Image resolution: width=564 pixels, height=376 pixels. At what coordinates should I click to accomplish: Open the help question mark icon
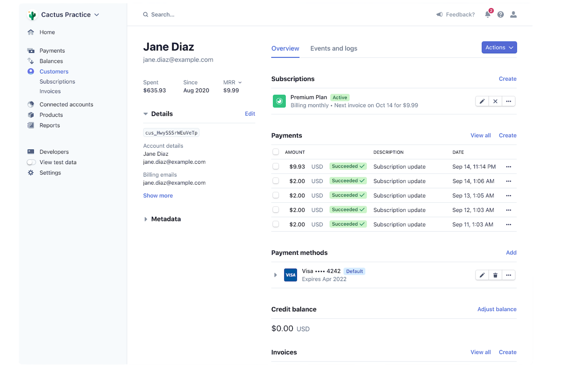click(500, 14)
